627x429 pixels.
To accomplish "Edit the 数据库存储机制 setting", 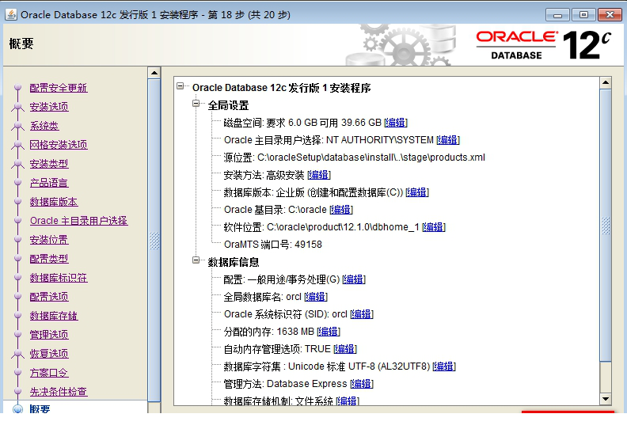I will [x=348, y=401].
